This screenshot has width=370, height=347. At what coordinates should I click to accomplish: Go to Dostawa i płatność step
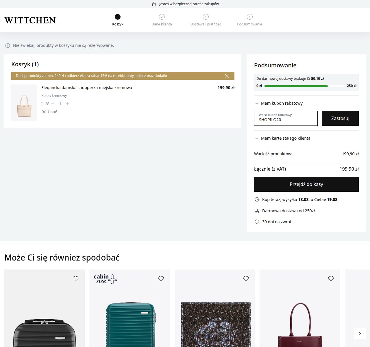206,20
